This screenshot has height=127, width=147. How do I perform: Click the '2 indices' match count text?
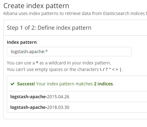pyautogui.click(x=103, y=84)
